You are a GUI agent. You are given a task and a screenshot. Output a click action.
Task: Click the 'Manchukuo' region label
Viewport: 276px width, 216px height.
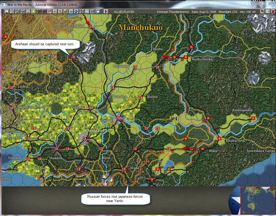pyautogui.click(x=140, y=27)
